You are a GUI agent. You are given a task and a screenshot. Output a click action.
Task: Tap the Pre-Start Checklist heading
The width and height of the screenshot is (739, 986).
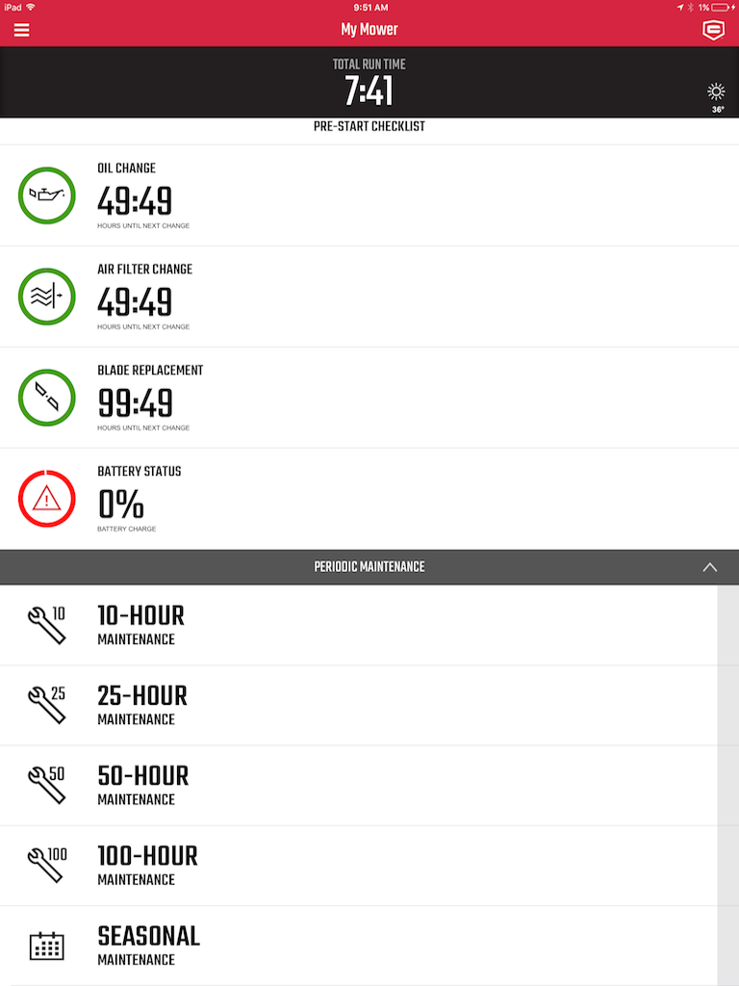(369, 126)
